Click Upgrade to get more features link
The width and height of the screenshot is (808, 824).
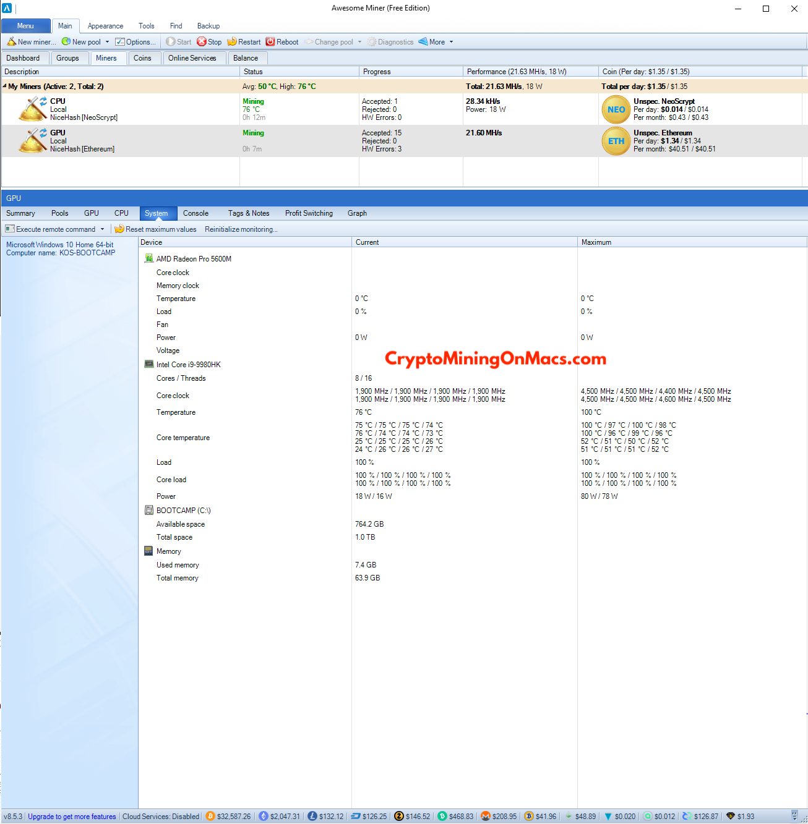pos(72,817)
